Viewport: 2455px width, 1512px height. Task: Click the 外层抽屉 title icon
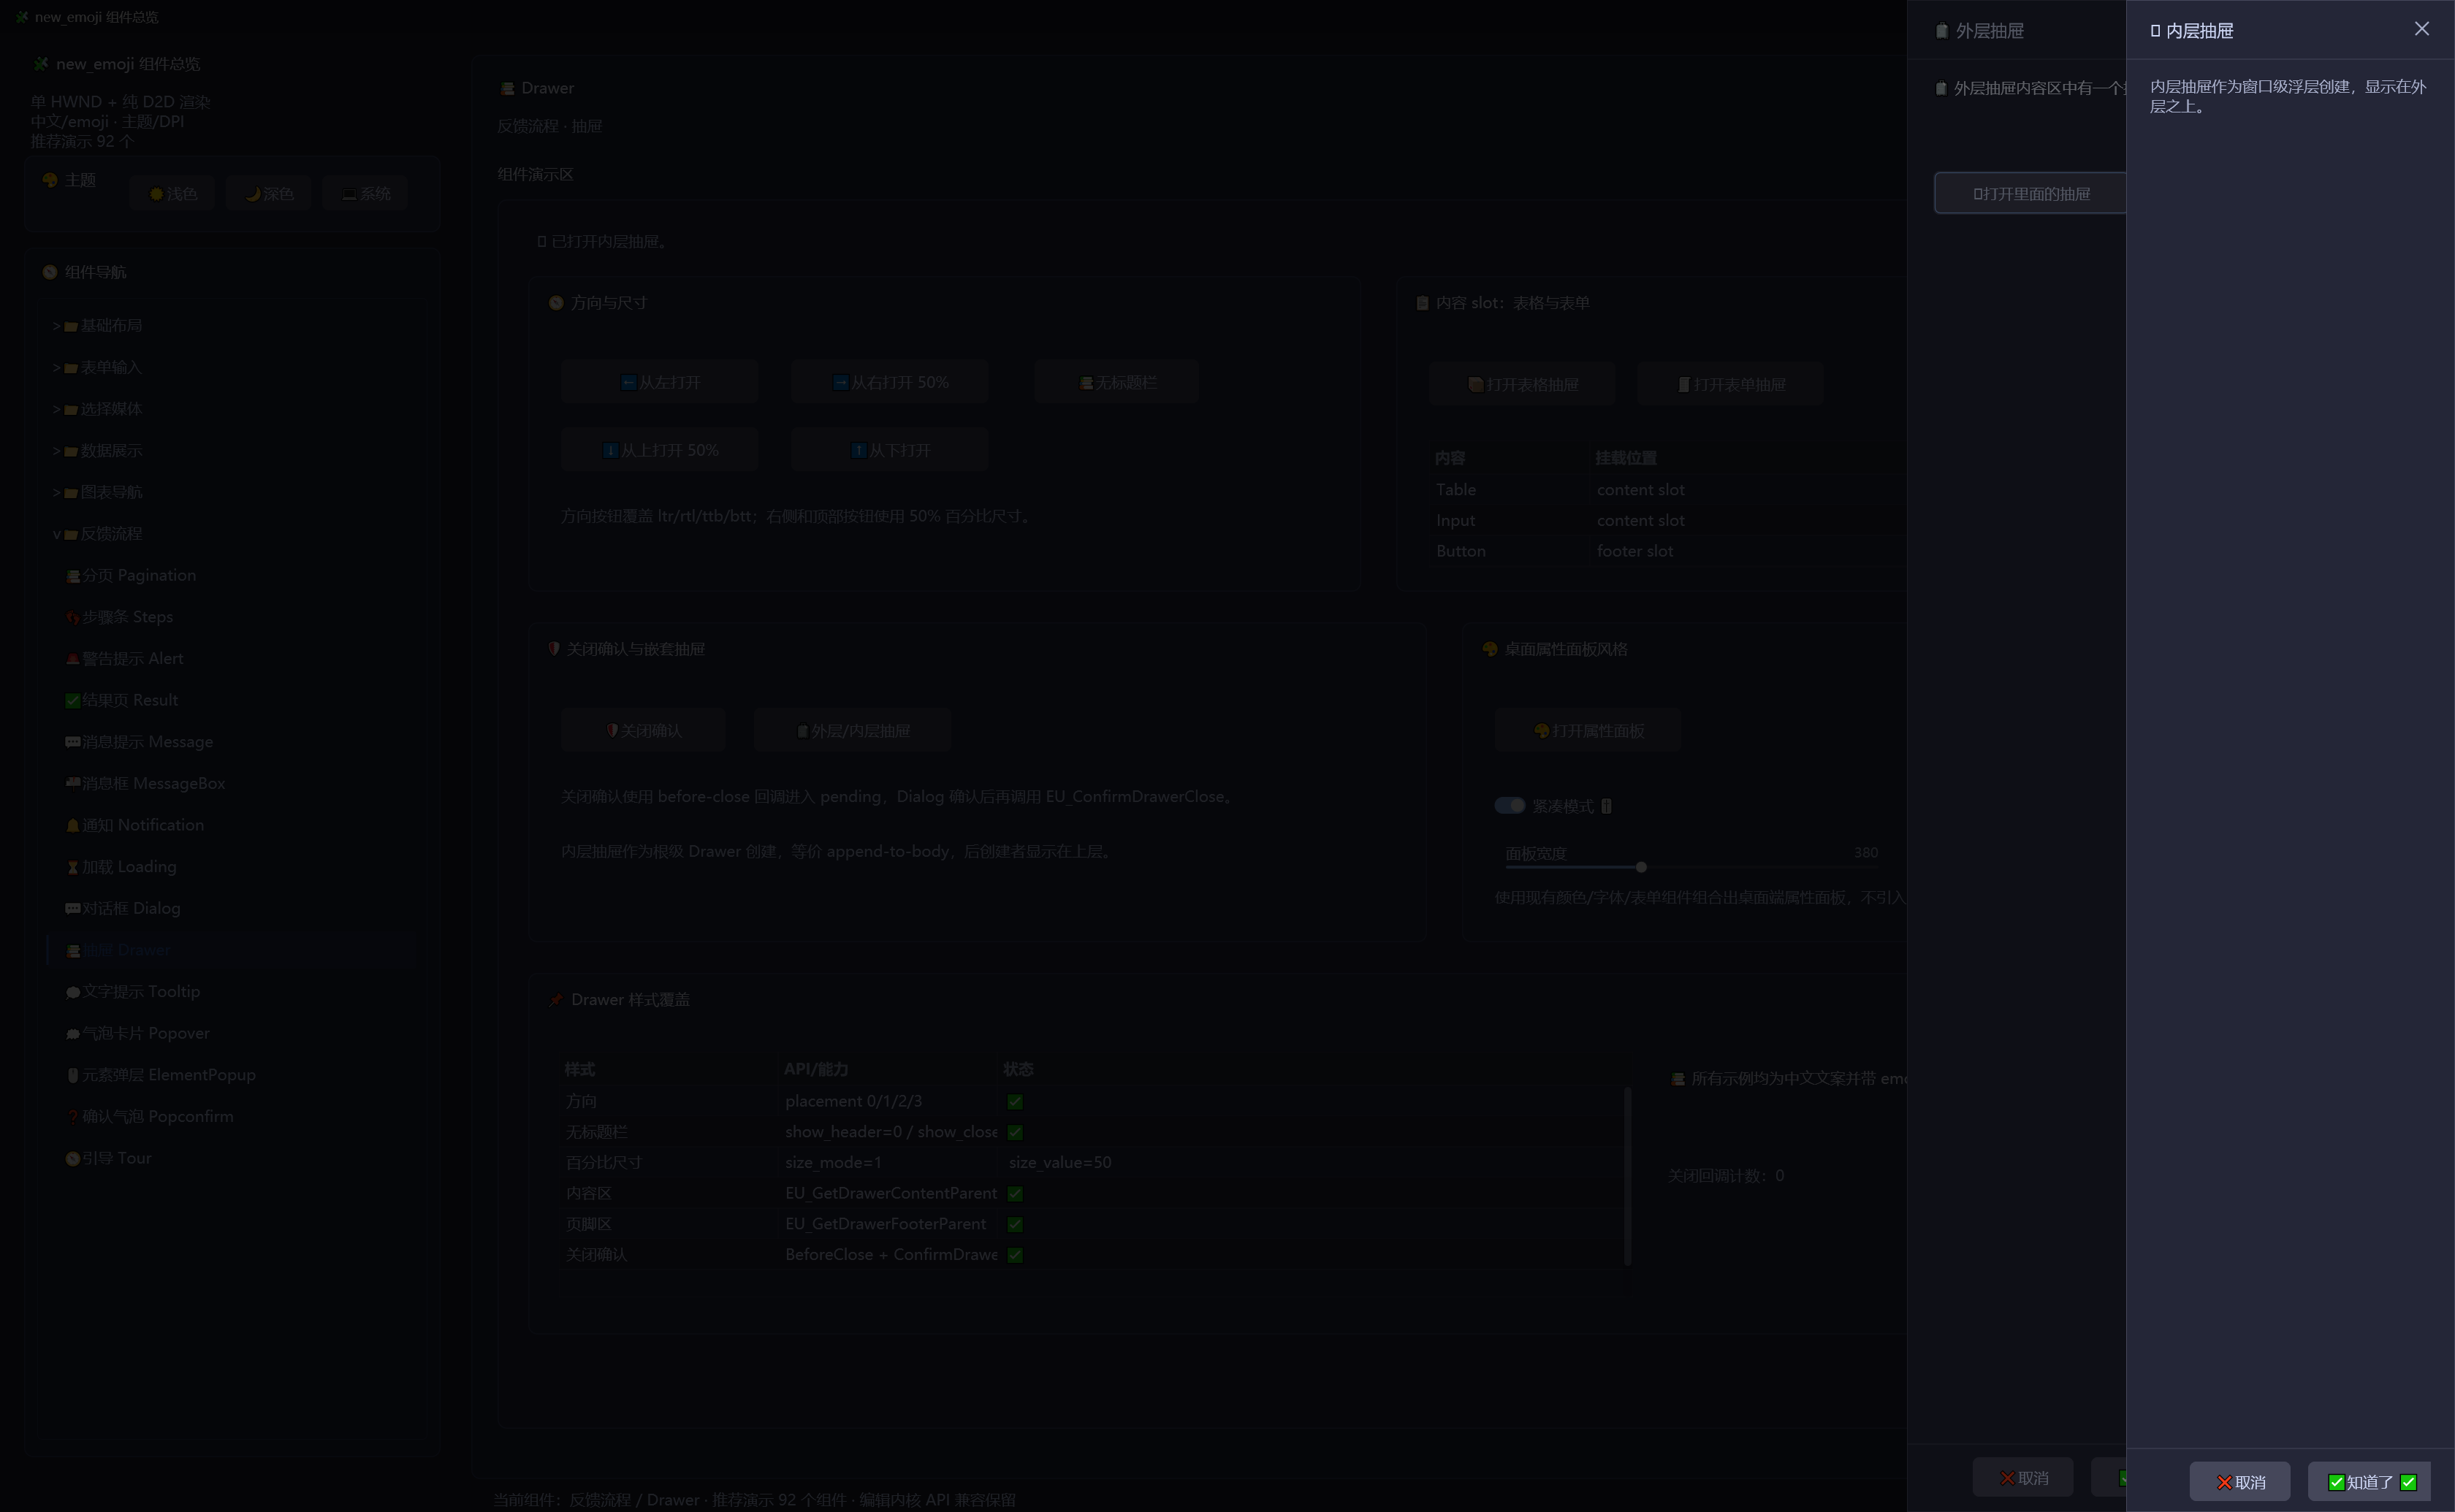(1941, 31)
